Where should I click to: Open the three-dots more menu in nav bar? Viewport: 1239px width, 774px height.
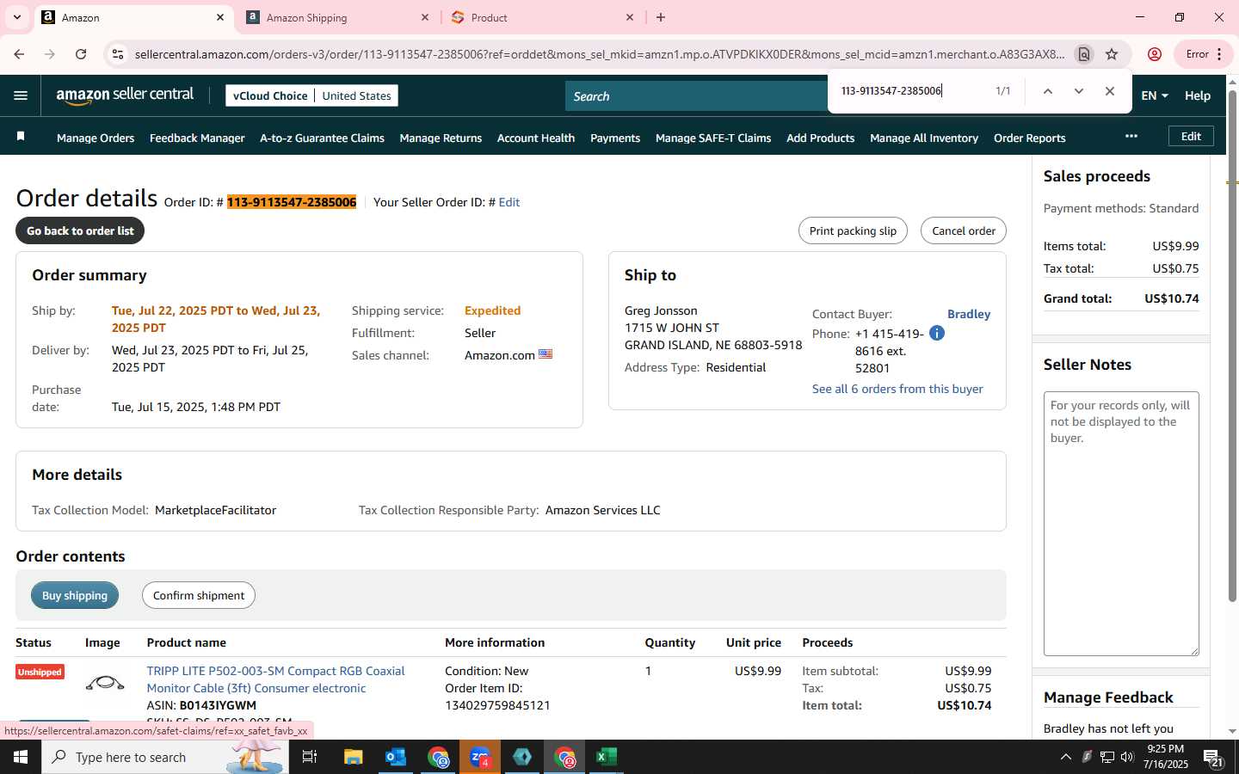1131,136
